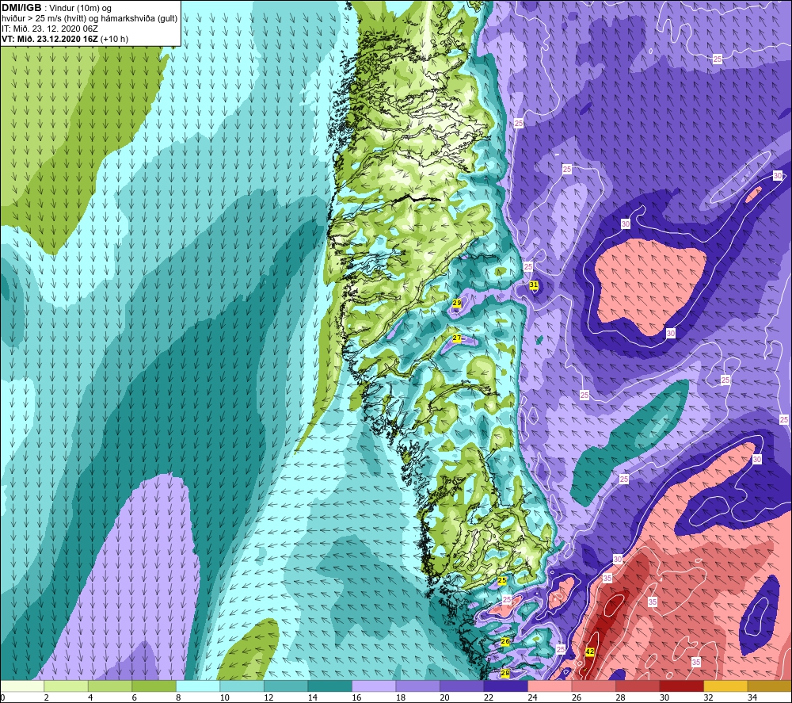Click the yellow 29 maximum gust label
Image resolution: width=792 pixels, height=703 pixels.
click(457, 304)
